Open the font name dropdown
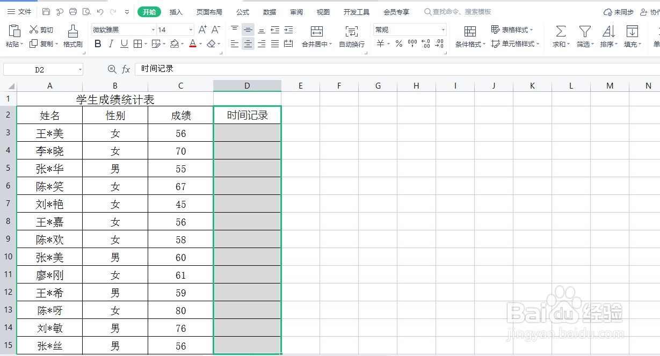This screenshot has width=660, height=356. tap(153, 30)
